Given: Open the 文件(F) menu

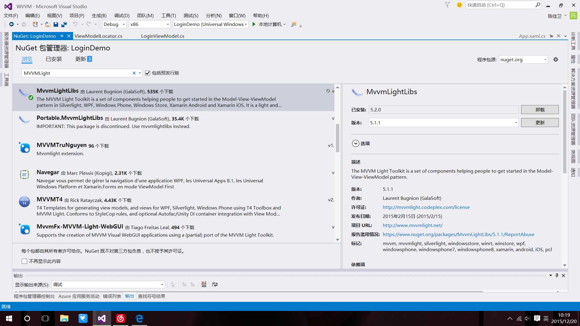Looking at the screenshot, I should (x=11, y=15).
